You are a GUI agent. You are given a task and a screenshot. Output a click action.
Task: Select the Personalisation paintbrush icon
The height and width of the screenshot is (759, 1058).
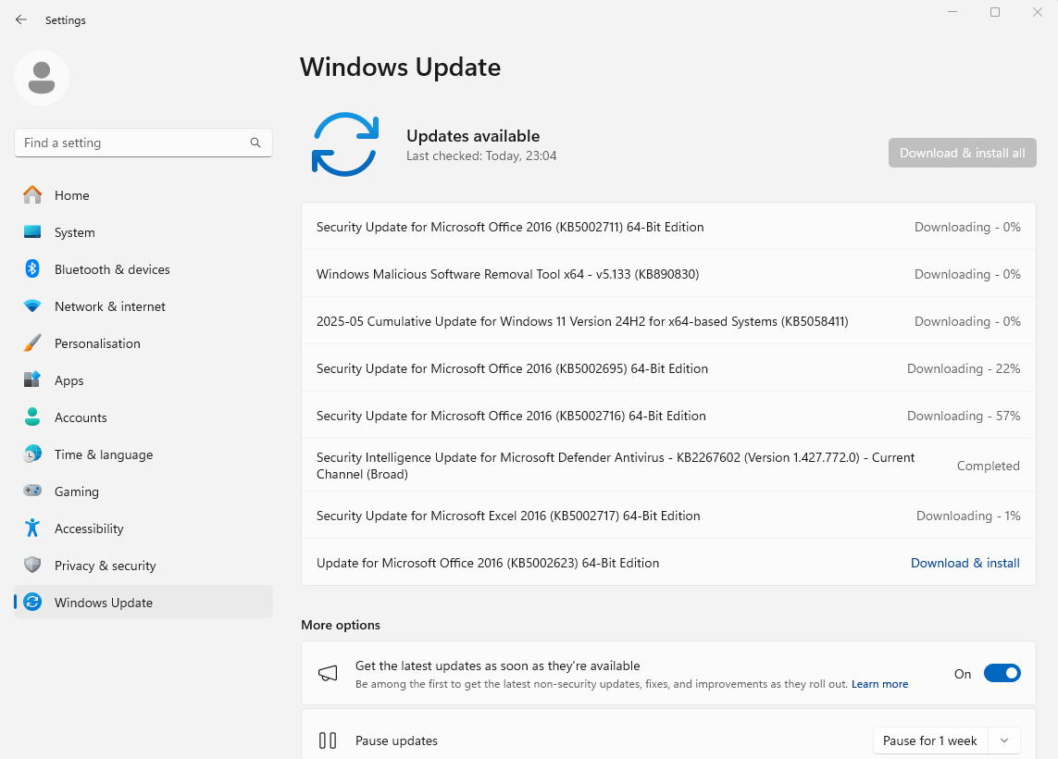pyautogui.click(x=32, y=343)
